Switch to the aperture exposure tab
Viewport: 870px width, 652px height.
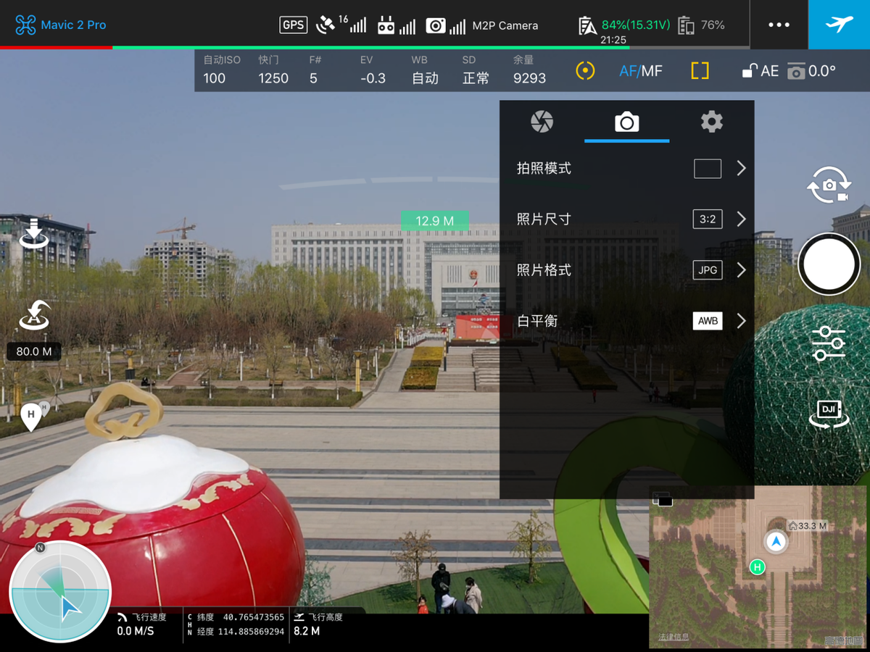(542, 122)
